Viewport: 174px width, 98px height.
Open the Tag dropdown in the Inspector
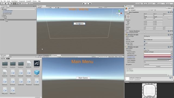[x=140, y=10]
